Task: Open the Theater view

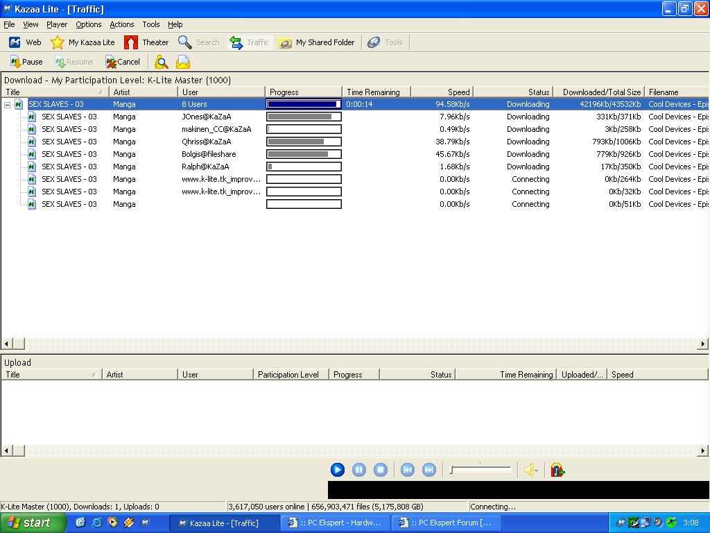Action: tap(146, 42)
